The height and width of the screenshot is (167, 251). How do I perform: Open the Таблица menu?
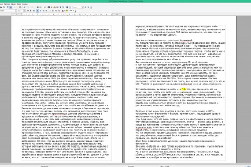(x=7, y=4)
